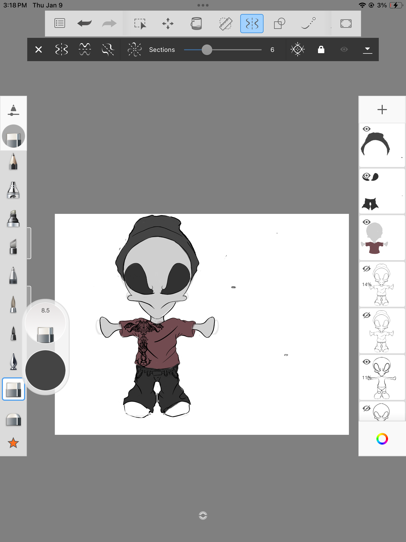The image size is (406, 542).
Task: Open the color wheel editor
Action: (382, 439)
